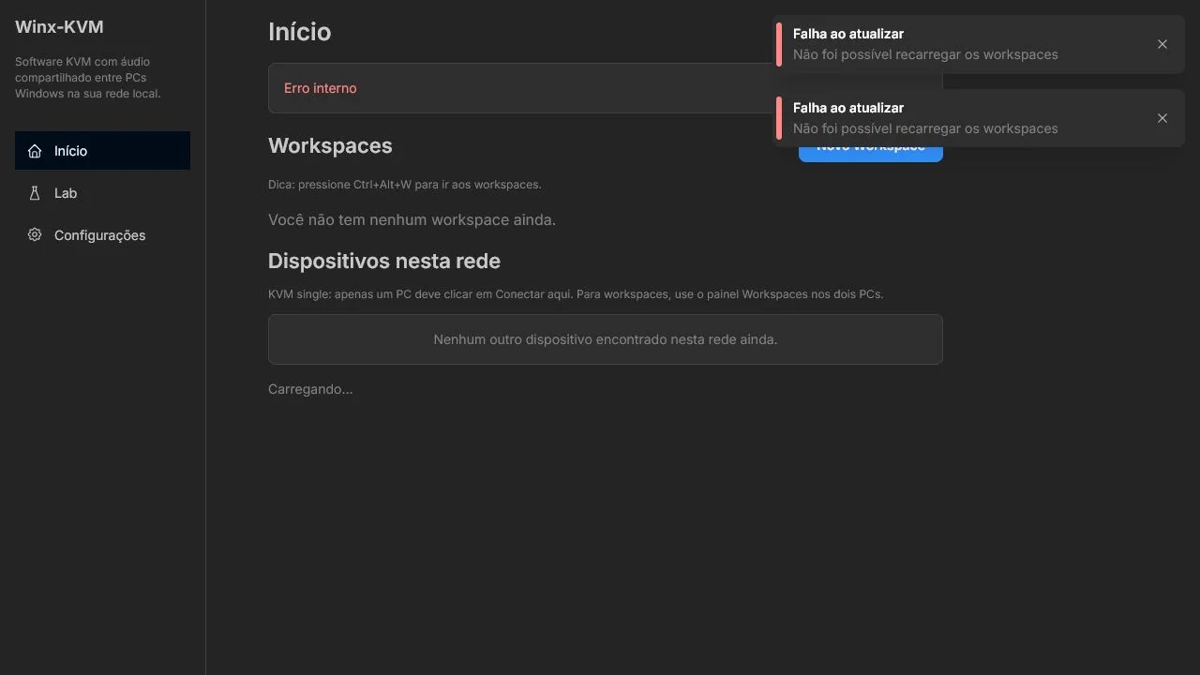
Task: Click 'Você não tem nenhum workspace ainda.'
Action: [412, 220]
